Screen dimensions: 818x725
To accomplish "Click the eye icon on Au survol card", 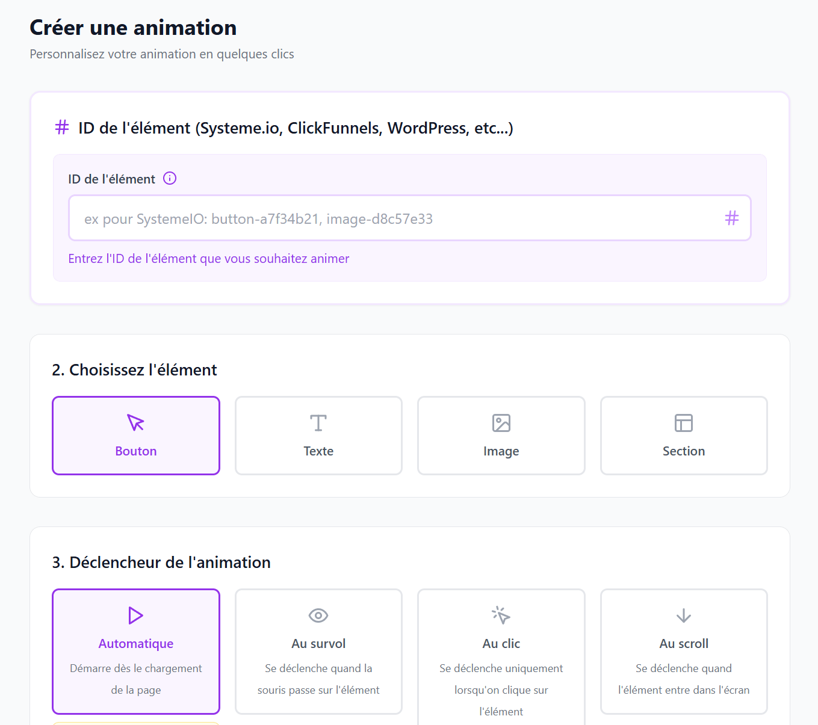I will tap(318, 615).
